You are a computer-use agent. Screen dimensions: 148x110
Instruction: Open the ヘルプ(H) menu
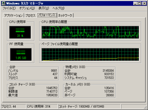59,8
